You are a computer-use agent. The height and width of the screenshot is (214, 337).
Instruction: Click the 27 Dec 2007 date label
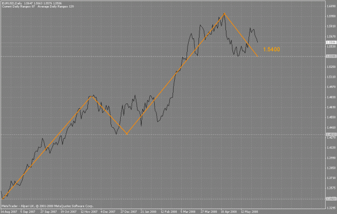point(129,212)
